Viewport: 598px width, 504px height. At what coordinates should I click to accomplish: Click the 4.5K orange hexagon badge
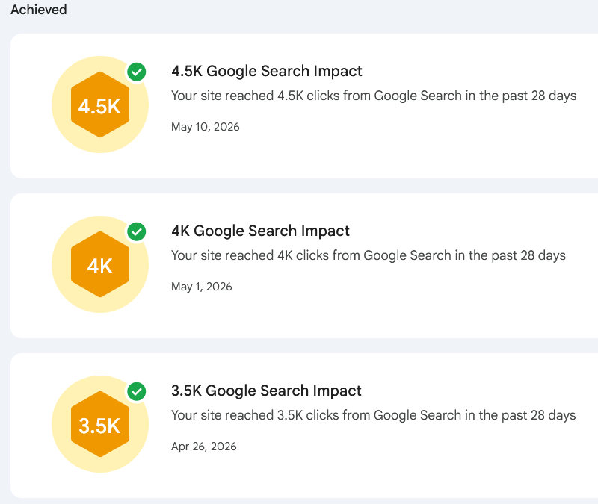(100, 105)
